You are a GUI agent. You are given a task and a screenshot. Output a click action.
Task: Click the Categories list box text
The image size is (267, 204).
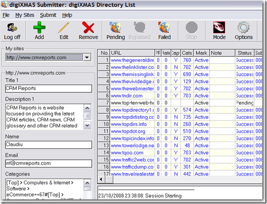pos(45,189)
